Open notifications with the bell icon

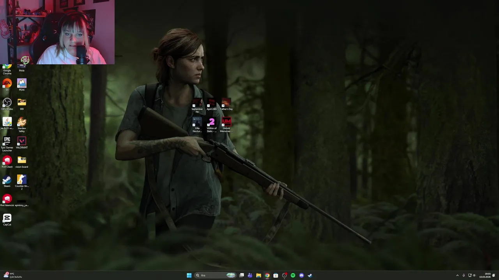point(494,275)
